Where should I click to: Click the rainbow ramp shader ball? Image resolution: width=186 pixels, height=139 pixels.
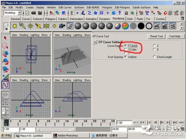(125, 26)
